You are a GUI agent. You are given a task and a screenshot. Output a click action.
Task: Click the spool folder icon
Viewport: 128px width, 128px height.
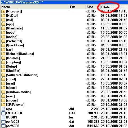[x=3, y=79]
